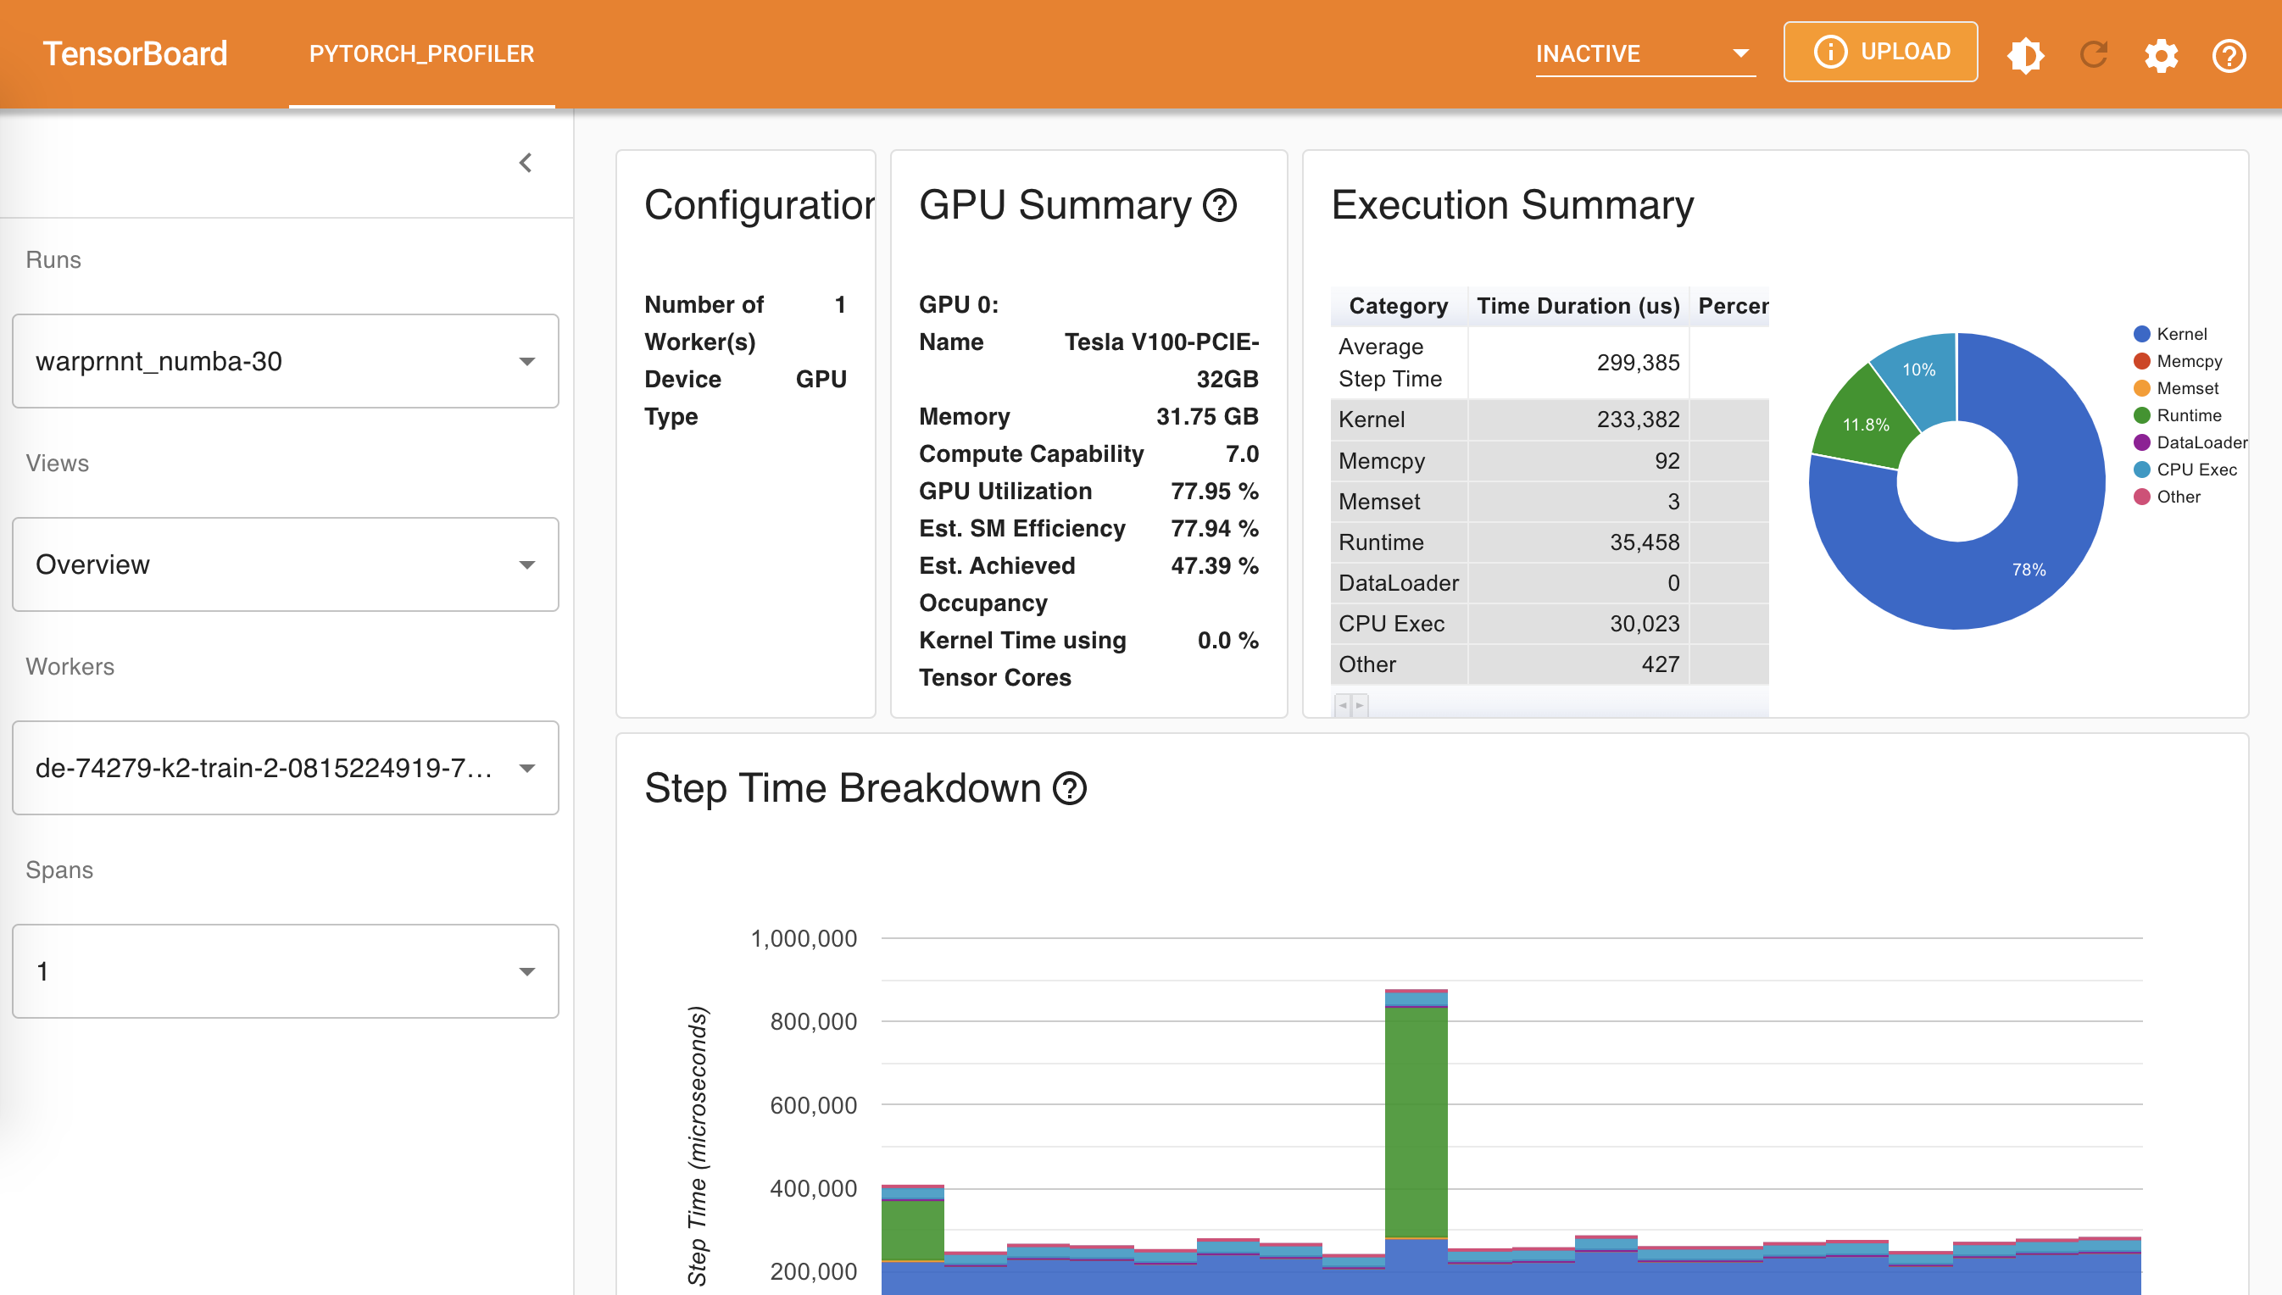Viewport: 2282px width, 1295px height.
Task: Click the UPLOAD button
Action: [x=1880, y=52]
